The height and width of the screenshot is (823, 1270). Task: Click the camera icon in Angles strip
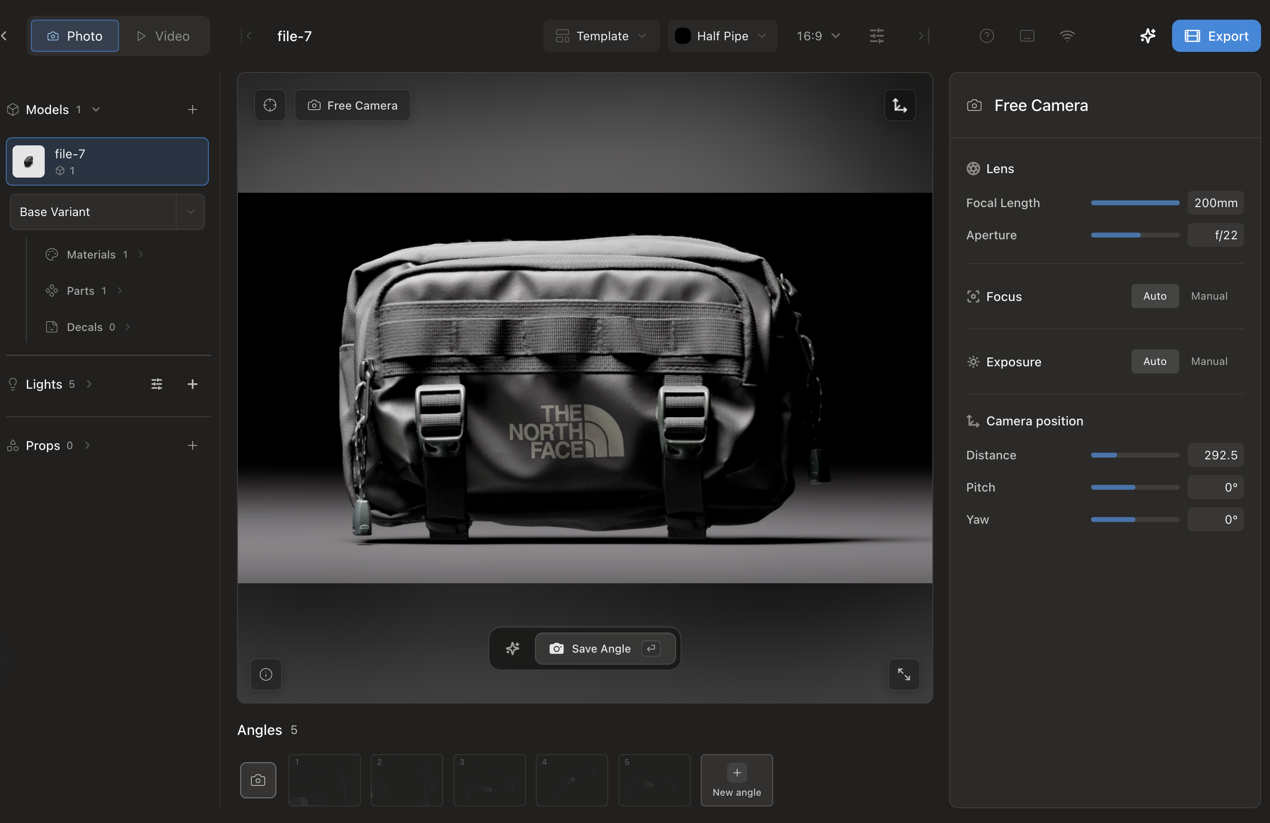258,781
